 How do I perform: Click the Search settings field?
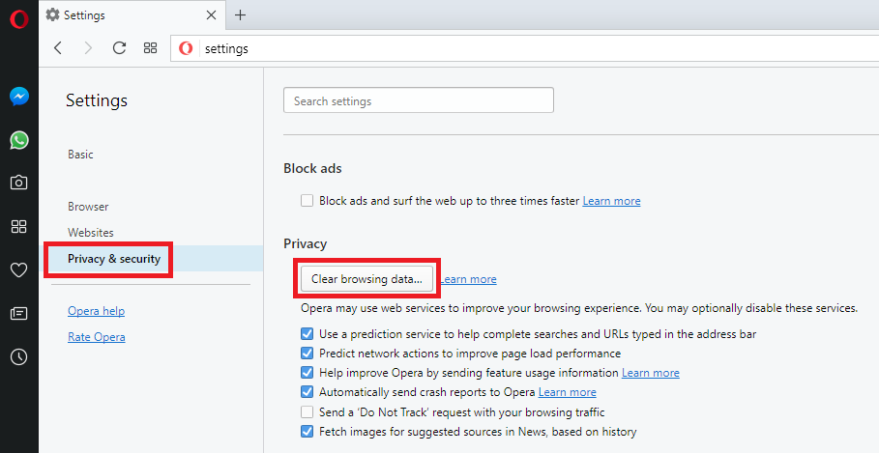coord(418,100)
